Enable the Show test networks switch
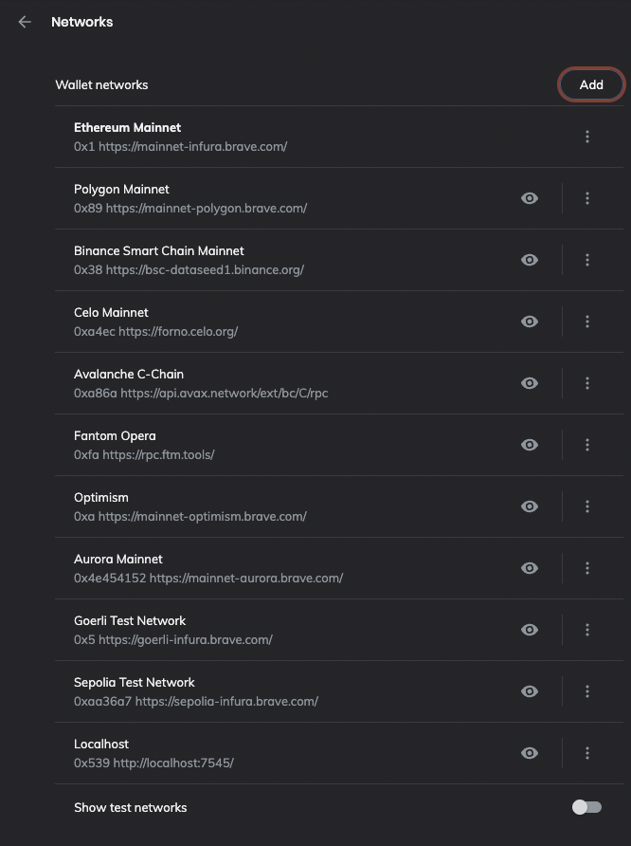Viewport: 631px width, 846px height. [x=586, y=807]
